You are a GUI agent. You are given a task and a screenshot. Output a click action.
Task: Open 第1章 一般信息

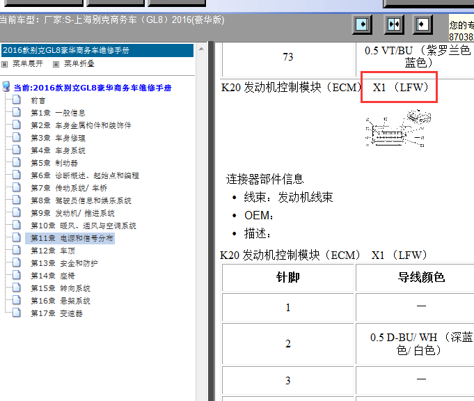pos(58,113)
